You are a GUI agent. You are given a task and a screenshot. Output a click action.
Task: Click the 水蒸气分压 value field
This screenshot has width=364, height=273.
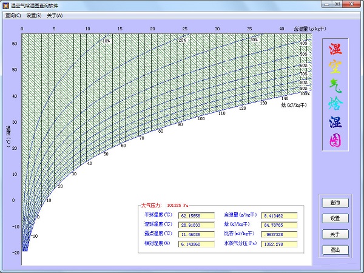click(279, 244)
